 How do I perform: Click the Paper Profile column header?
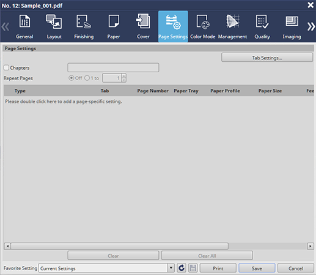point(225,91)
